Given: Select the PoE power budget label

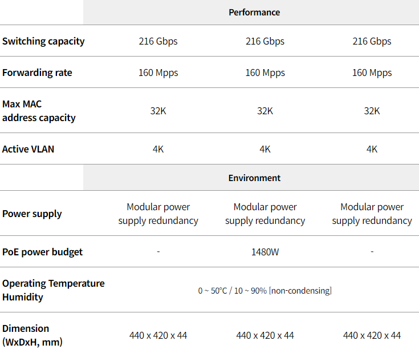Looking at the screenshot, I should coord(42,252).
